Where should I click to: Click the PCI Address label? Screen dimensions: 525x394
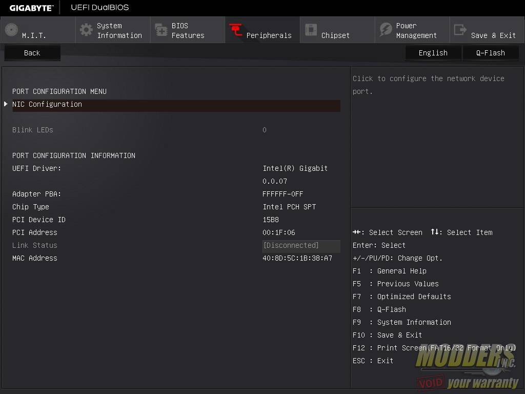(35, 232)
